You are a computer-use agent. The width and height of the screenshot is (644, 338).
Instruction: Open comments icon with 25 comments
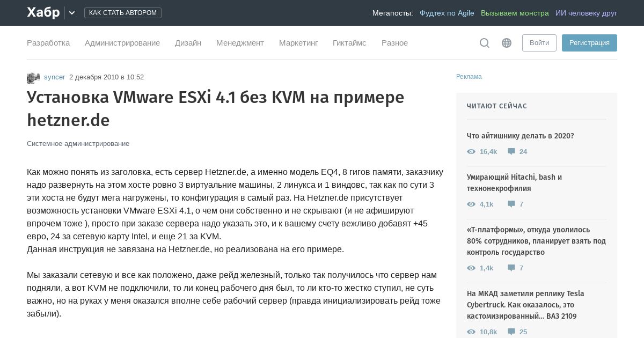coord(511,332)
